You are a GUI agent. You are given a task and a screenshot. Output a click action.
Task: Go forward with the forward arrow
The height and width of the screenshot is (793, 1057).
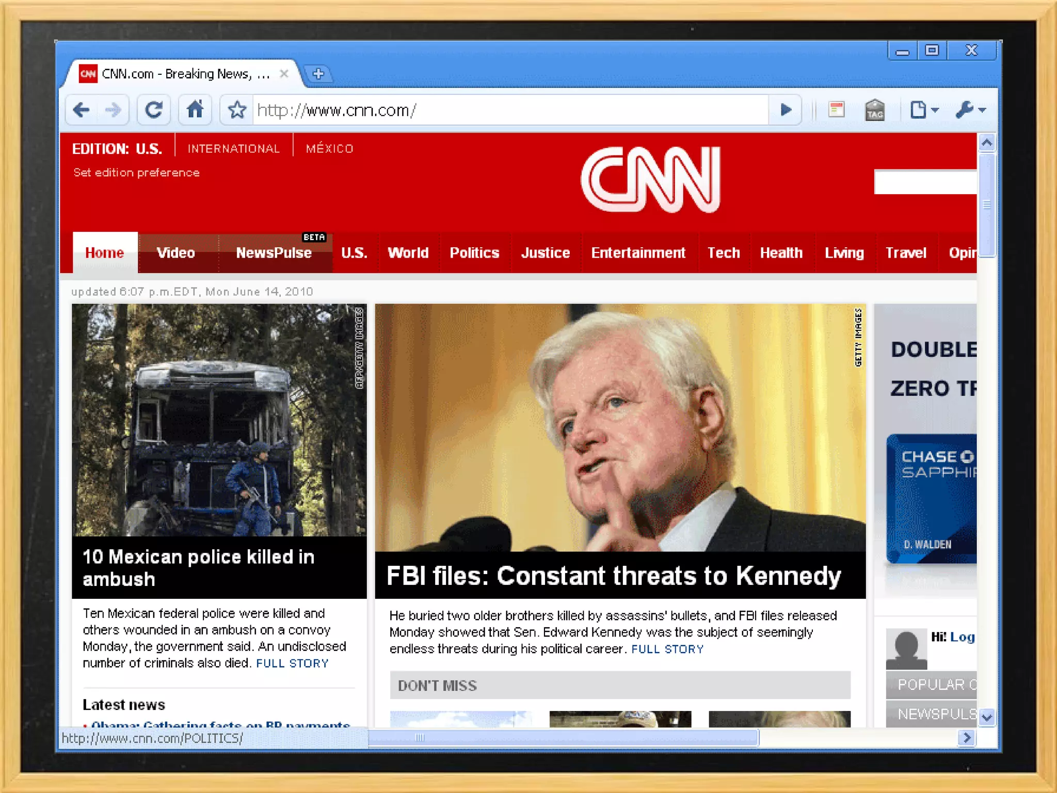point(113,109)
